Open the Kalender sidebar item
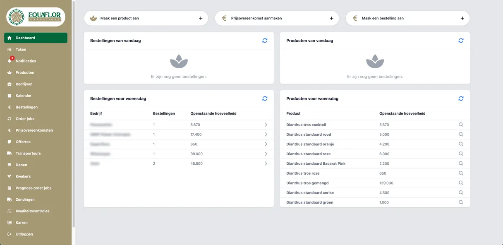Image resolution: width=503 pixels, height=245 pixels. click(36, 96)
